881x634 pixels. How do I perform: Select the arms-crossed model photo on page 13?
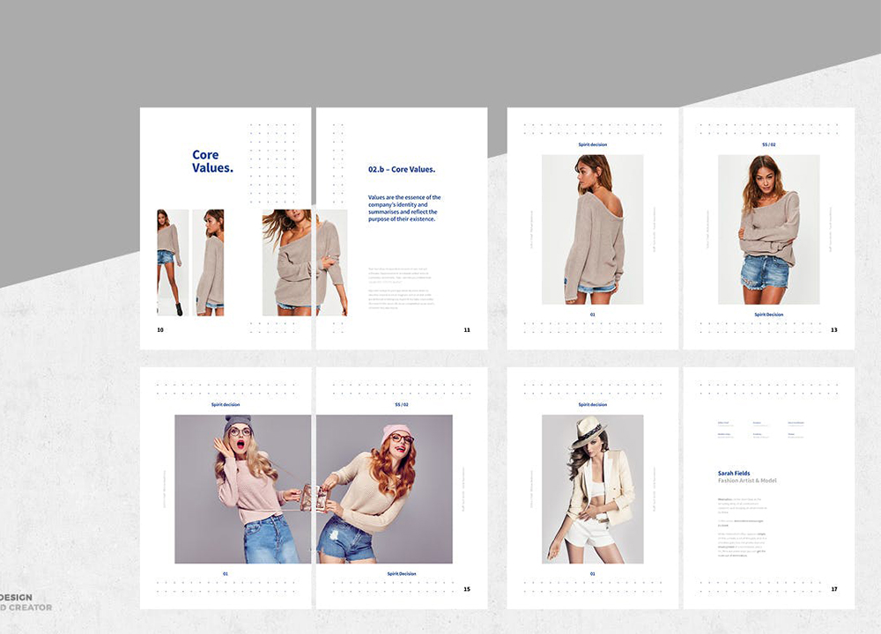pyautogui.click(x=768, y=230)
